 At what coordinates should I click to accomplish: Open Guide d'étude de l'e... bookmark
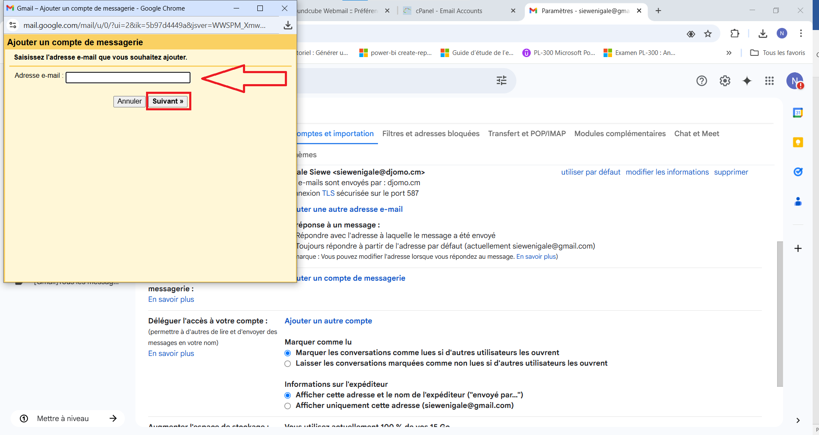477,53
